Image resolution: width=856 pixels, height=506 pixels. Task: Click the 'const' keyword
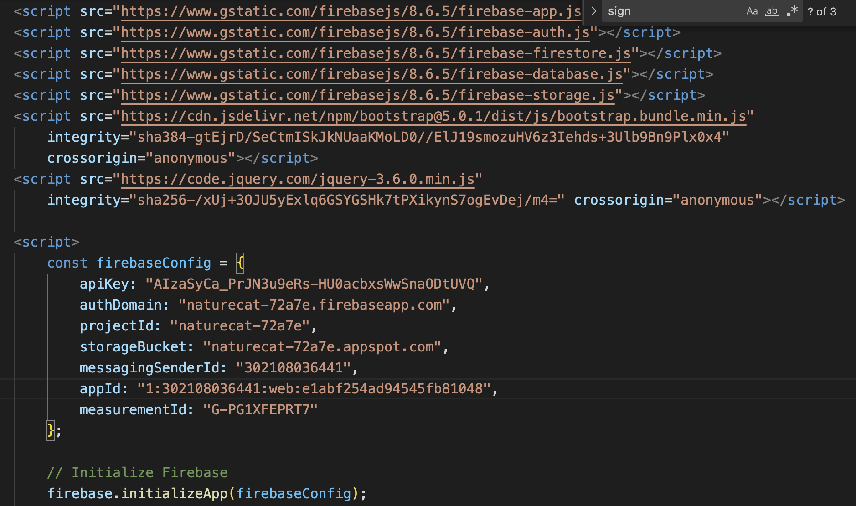coord(67,263)
